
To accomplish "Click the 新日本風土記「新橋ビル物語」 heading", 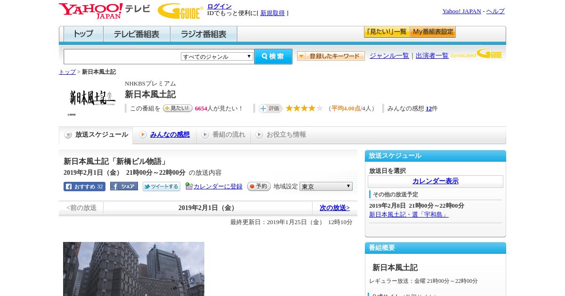I will [x=115, y=162].
